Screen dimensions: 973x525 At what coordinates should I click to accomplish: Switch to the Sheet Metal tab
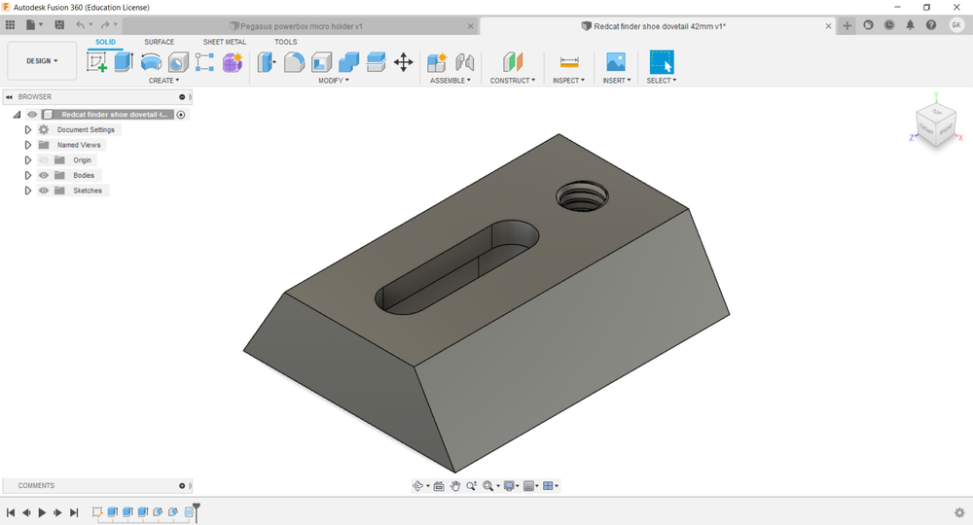coord(224,42)
